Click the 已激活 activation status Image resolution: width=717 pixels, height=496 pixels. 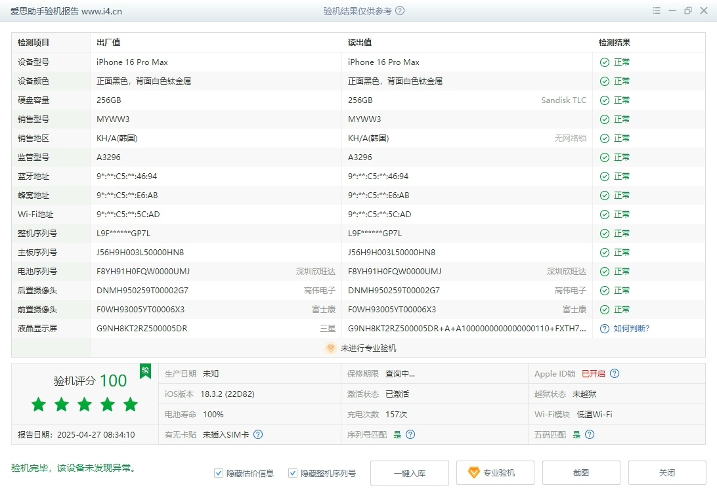pyautogui.click(x=397, y=394)
